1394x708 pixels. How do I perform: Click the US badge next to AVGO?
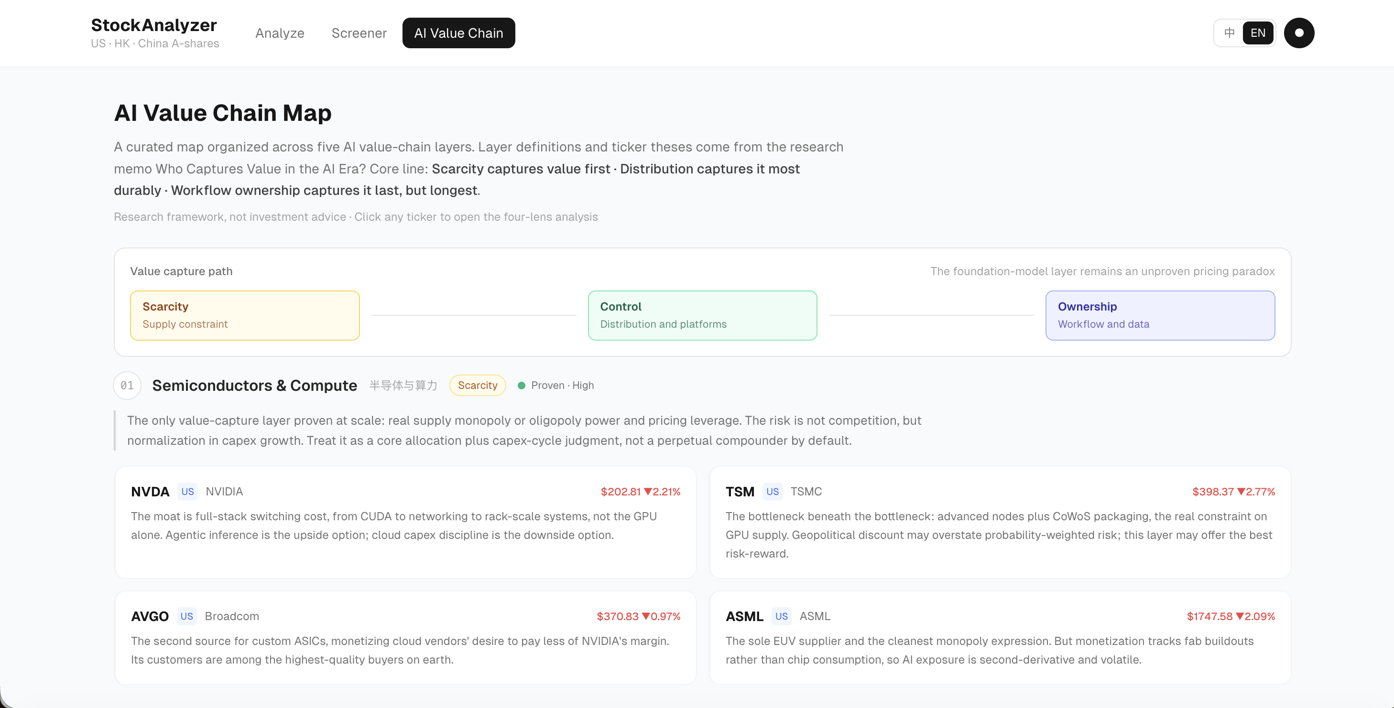pos(187,616)
